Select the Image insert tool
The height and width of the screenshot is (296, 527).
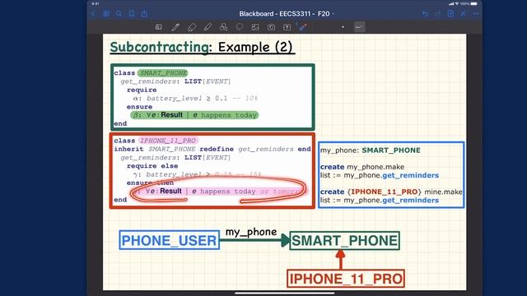(x=255, y=27)
